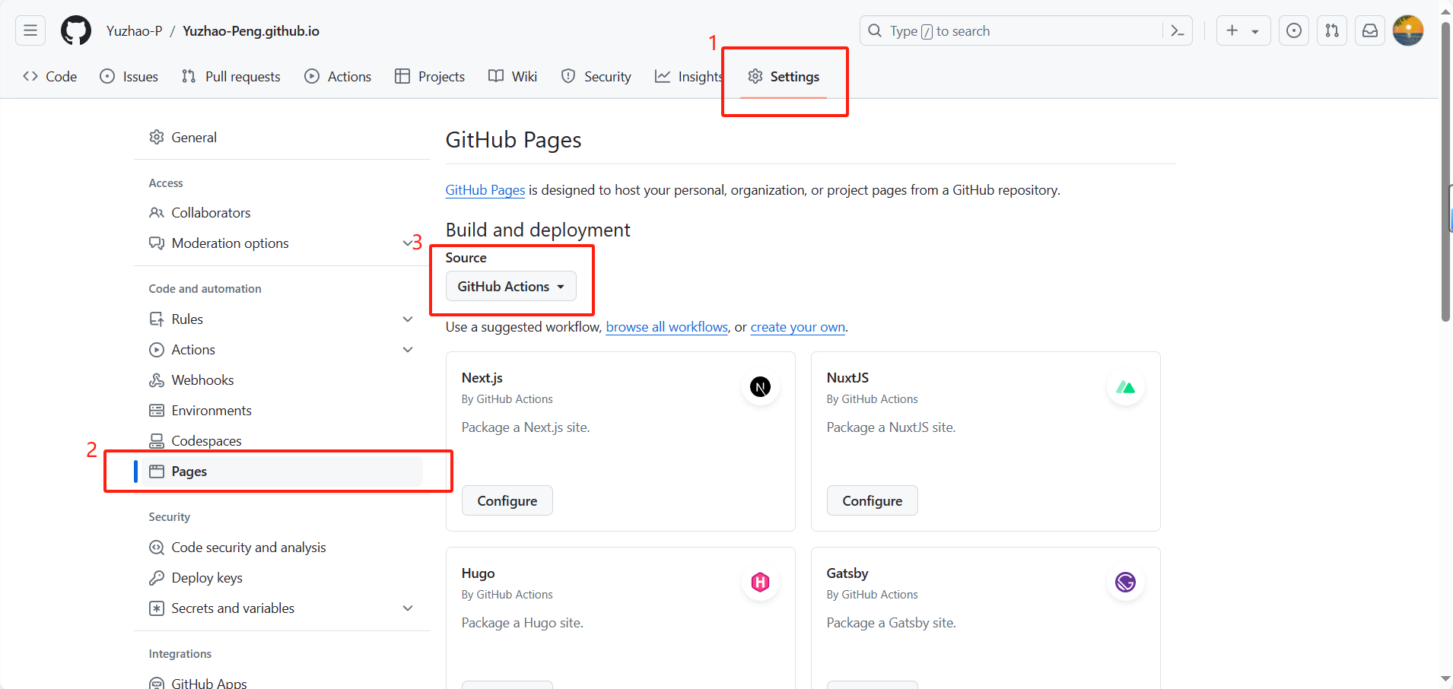Click the NuxtJS logo icon
The height and width of the screenshot is (689, 1453).
(x=1125, y=387)
